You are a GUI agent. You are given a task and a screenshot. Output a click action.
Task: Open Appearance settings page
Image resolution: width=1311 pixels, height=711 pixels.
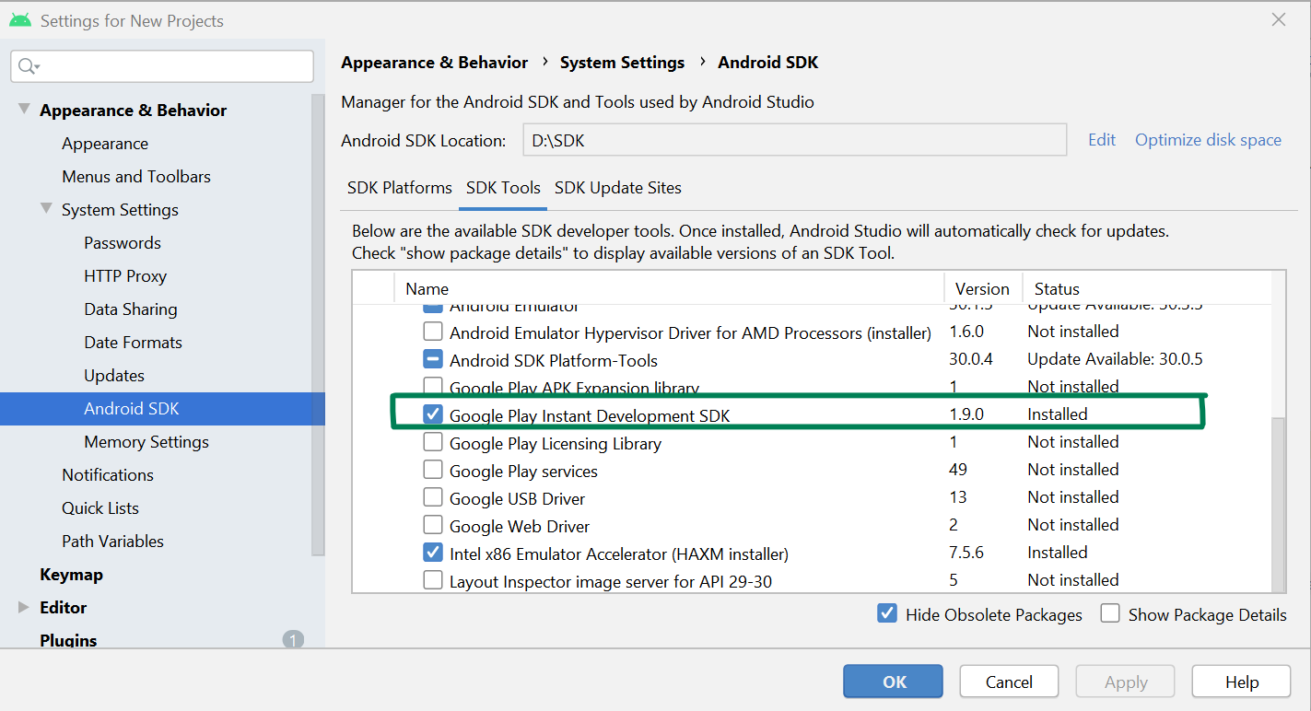tap(105, 144)
